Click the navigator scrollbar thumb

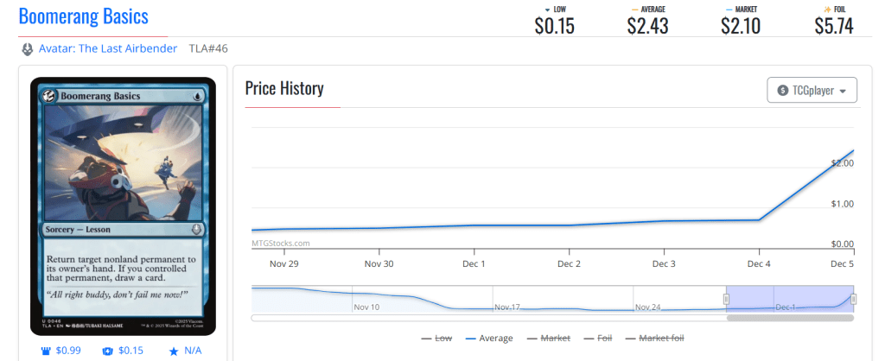coord(790,318)
